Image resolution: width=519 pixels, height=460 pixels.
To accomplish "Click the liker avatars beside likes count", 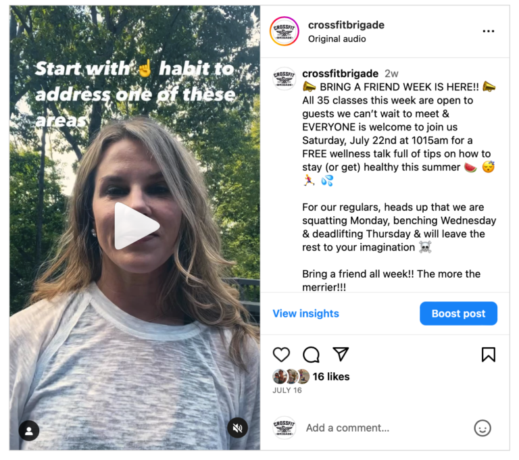I will 291,376.
